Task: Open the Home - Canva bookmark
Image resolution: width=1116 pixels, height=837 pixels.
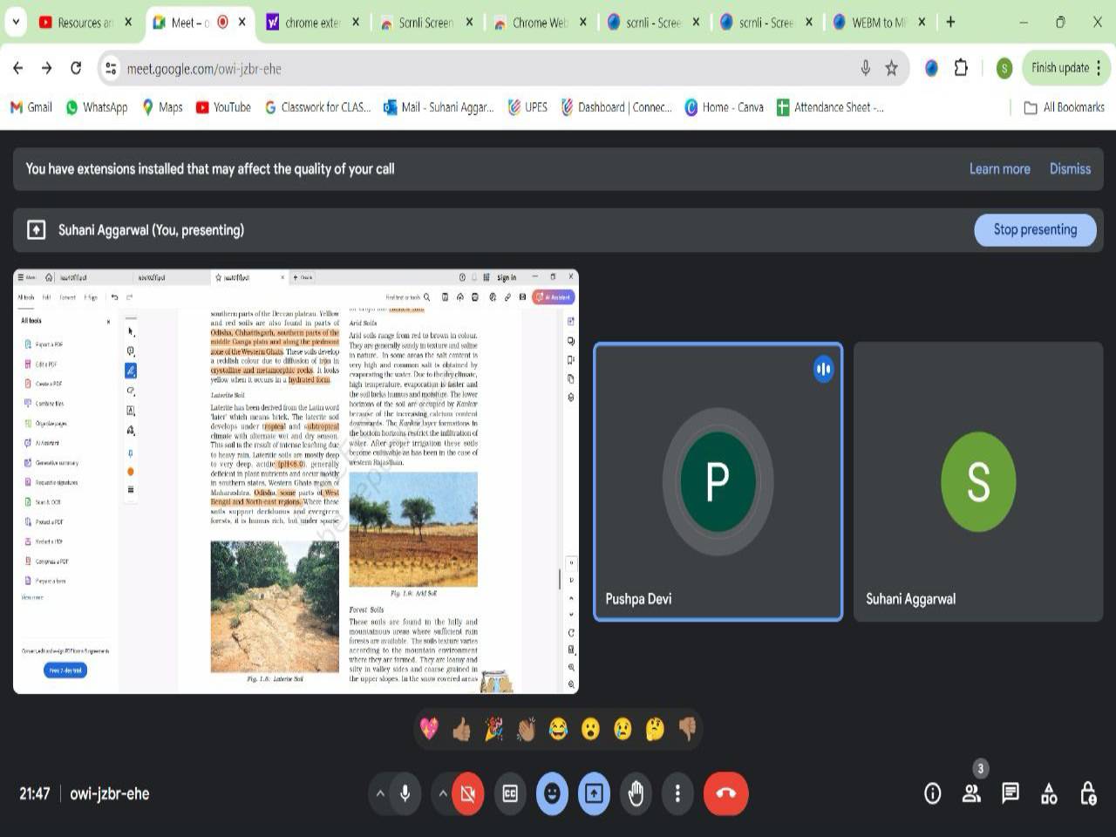Action: coord(725,107)
